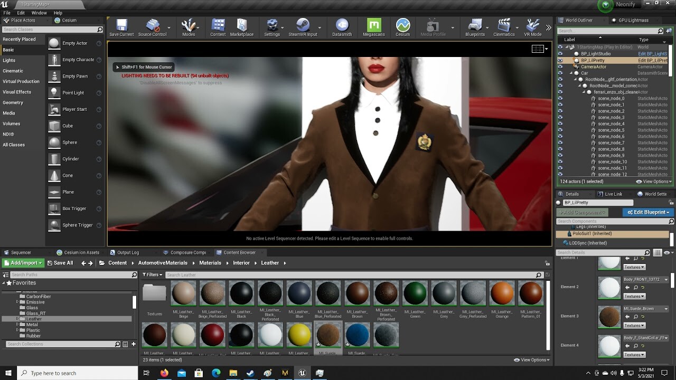676x380 pixels.
Task: Open Datasmith import options
Action: 341,25
